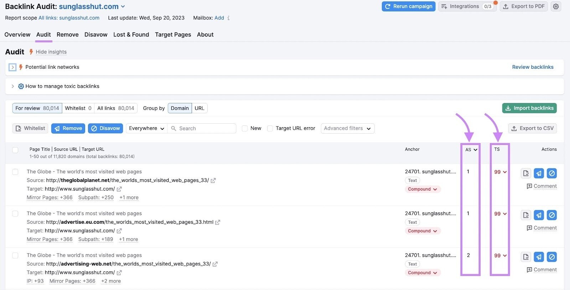
Task: Open target URL icon in advertise.eu.com row
Action: coord(119,231)
